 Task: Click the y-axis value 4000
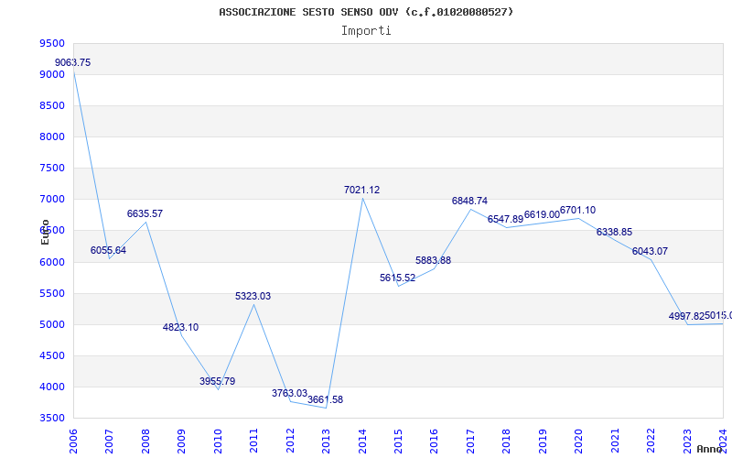(52, 387)
